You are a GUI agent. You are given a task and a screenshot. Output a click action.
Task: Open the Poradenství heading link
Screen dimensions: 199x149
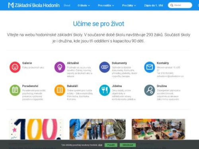[30, 86]
